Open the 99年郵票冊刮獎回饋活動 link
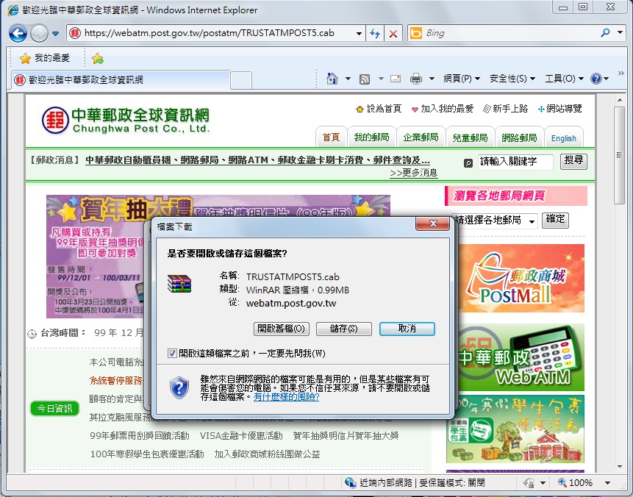The width and height of the screenshot is (633, 497). [x=140, y=436]
